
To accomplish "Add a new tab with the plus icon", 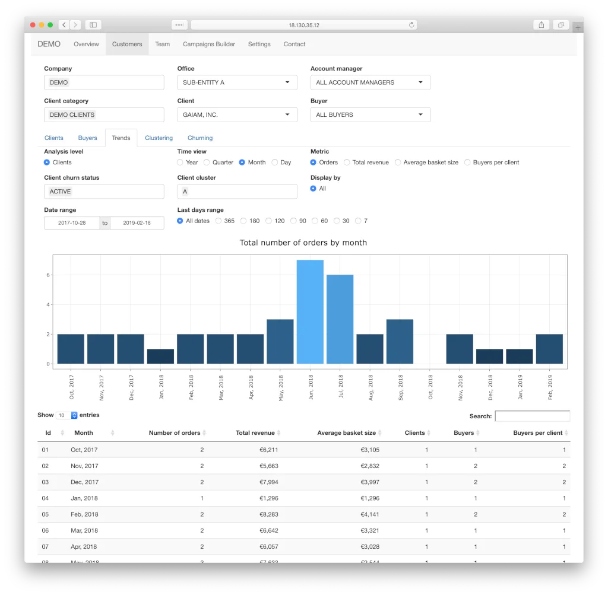I will (x=578, y=27).
